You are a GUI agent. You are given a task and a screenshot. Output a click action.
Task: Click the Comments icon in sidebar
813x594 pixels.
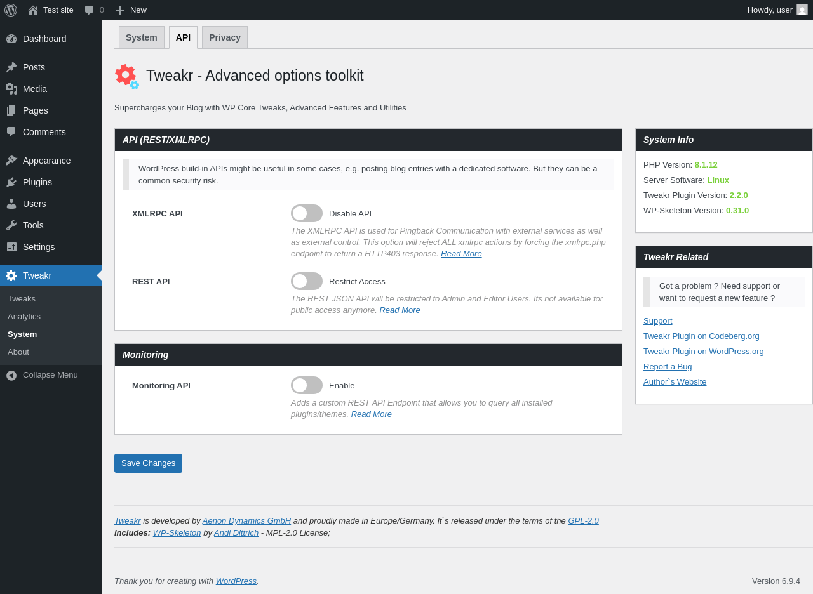(11, 132)
